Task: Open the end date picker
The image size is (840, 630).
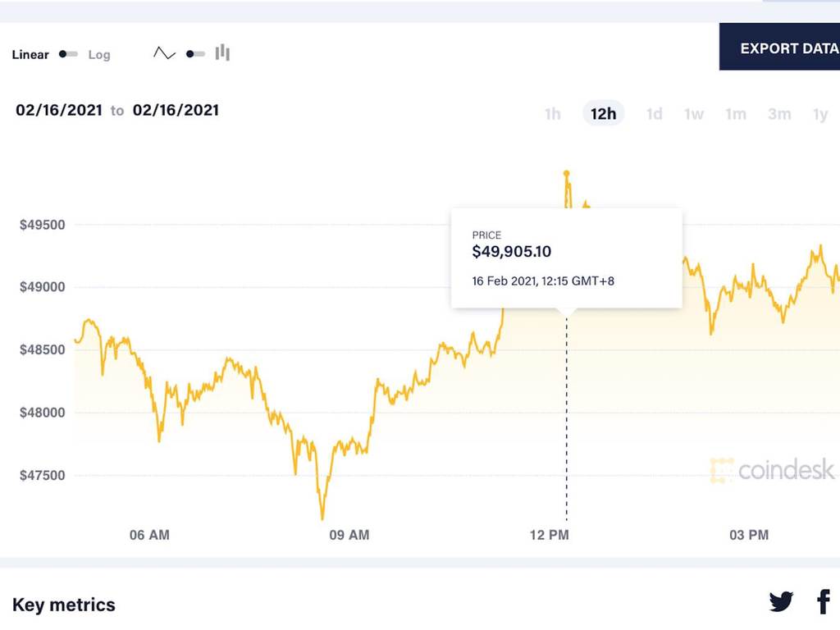Action: 176,110
